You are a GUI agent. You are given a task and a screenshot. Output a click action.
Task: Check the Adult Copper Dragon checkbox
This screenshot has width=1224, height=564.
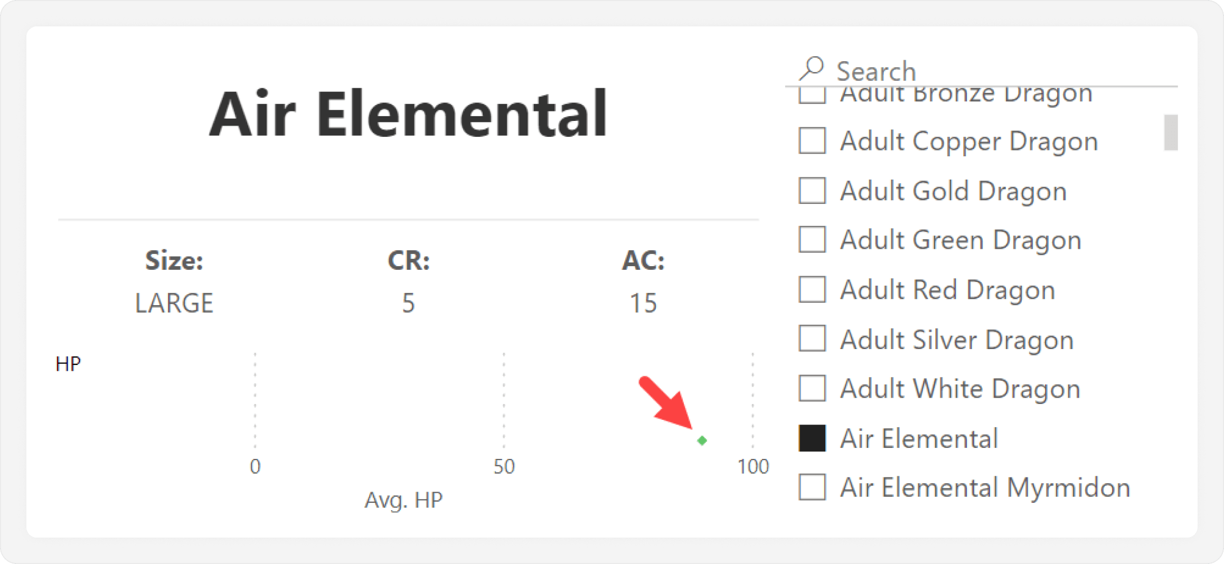812,140
